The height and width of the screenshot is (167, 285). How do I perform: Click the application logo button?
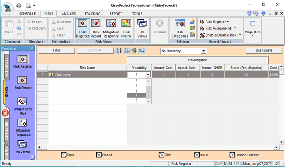tap(7, 8)
